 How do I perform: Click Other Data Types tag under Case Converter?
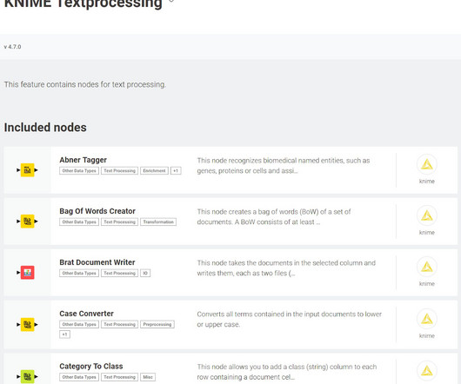click(79, 324)
